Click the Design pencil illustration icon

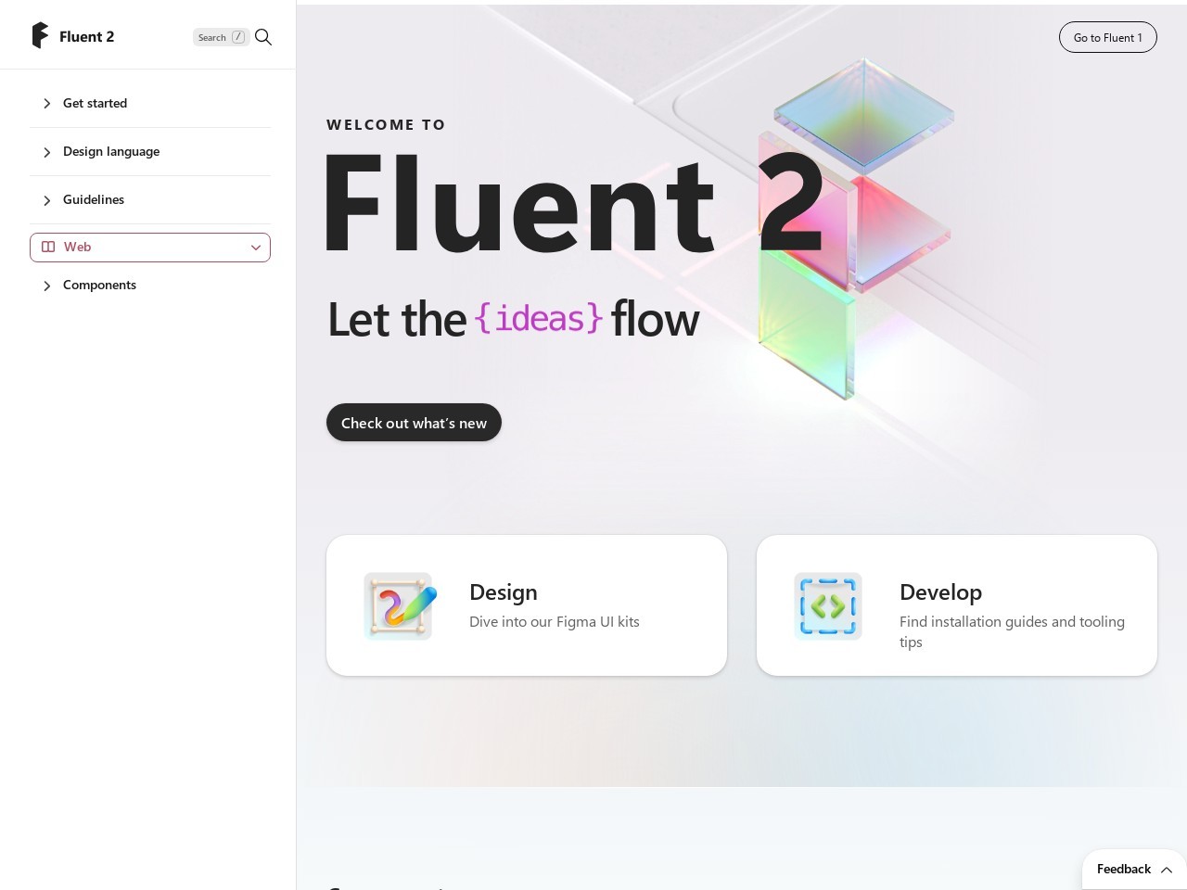point(400,605)
